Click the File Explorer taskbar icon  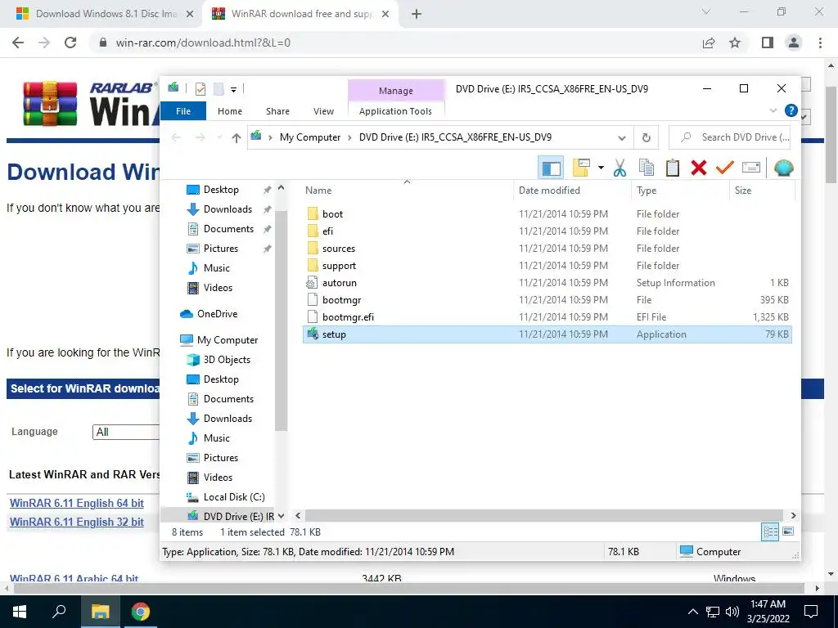pos(100,612)
